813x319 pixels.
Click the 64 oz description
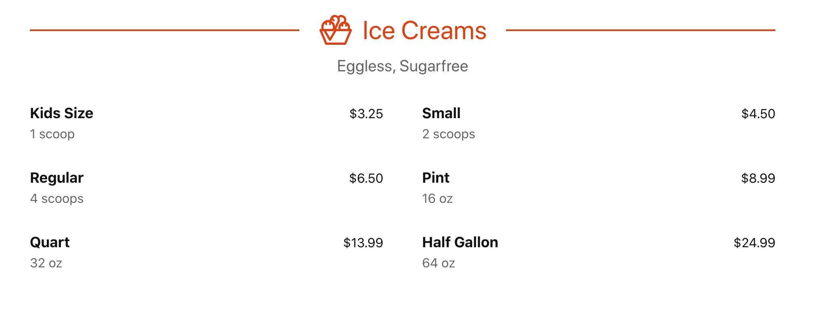pos(438,263)
